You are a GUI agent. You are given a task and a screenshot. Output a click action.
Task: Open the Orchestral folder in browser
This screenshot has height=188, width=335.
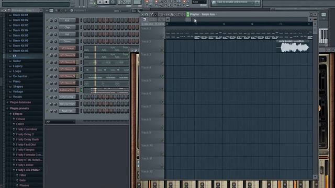(x=20, y=76)
